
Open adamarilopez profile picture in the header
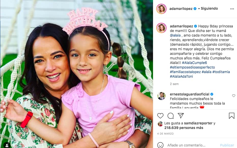[161, 9]
